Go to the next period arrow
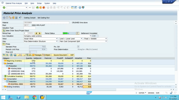 pos(40,33)
